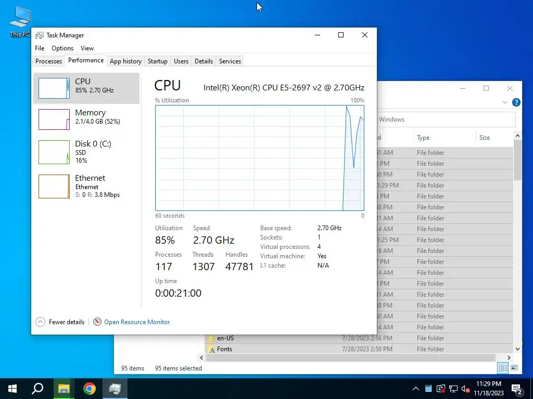This screenshot has width=533, height=399.
Task: Click the Fonts folder icon
Action: pyautogui.click(x=211, y=349)
